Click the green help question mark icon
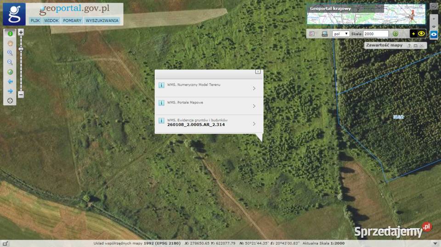 pyautogui.click(x=395, y=34)
